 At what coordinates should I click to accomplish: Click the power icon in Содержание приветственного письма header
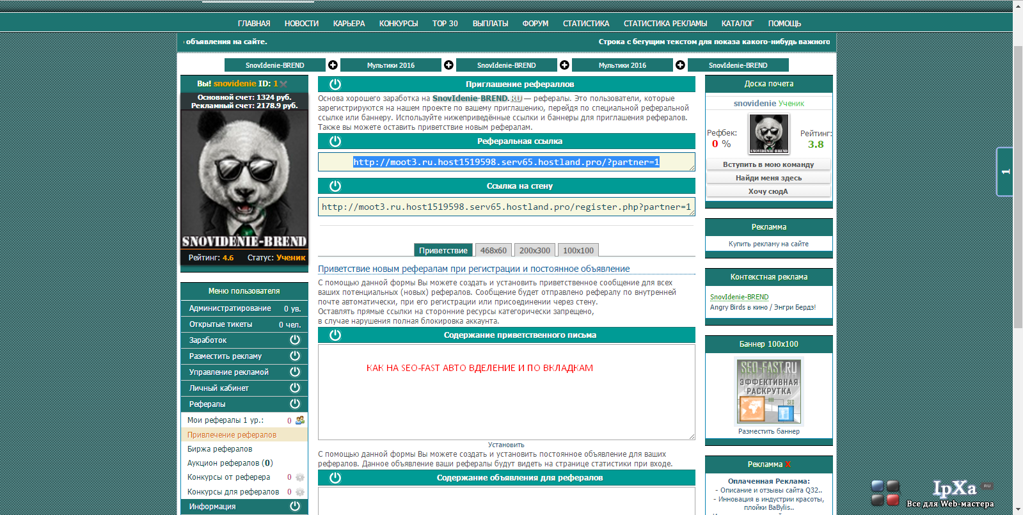(335, 335)
